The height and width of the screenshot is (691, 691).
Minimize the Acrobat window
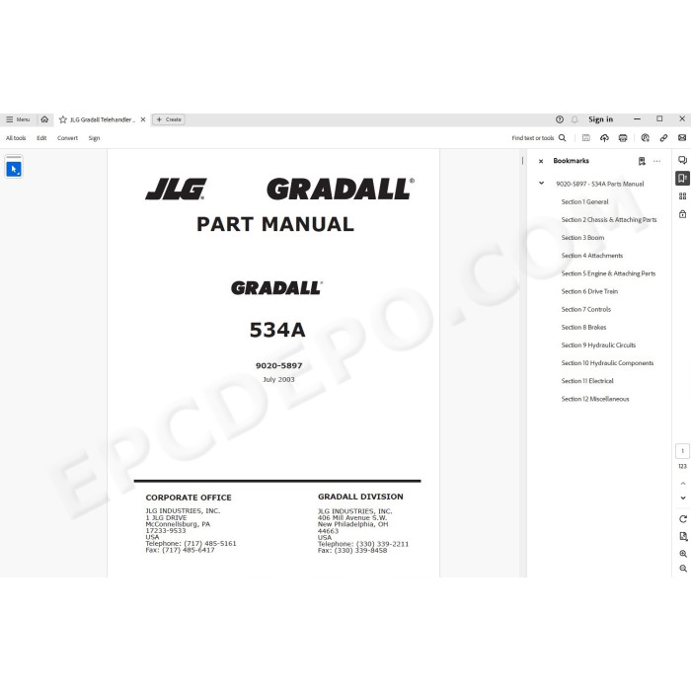(x=637, y=119)
